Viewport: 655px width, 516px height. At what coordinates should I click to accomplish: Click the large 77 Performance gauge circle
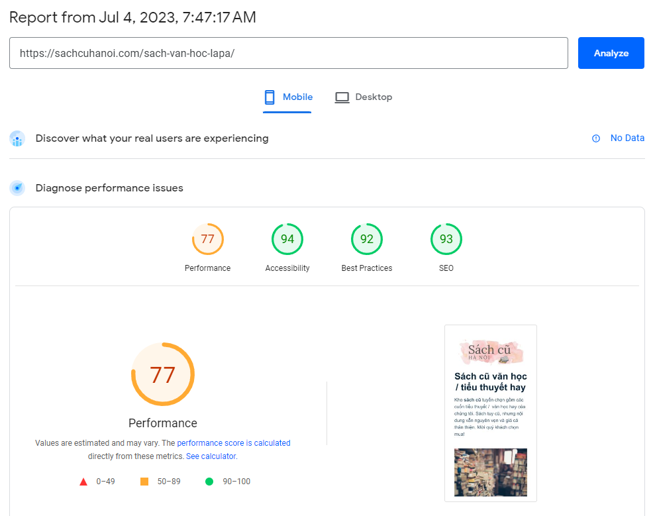click(x=162, y=374)
